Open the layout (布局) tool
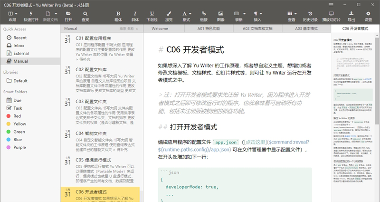 click(x=10, y=14)
